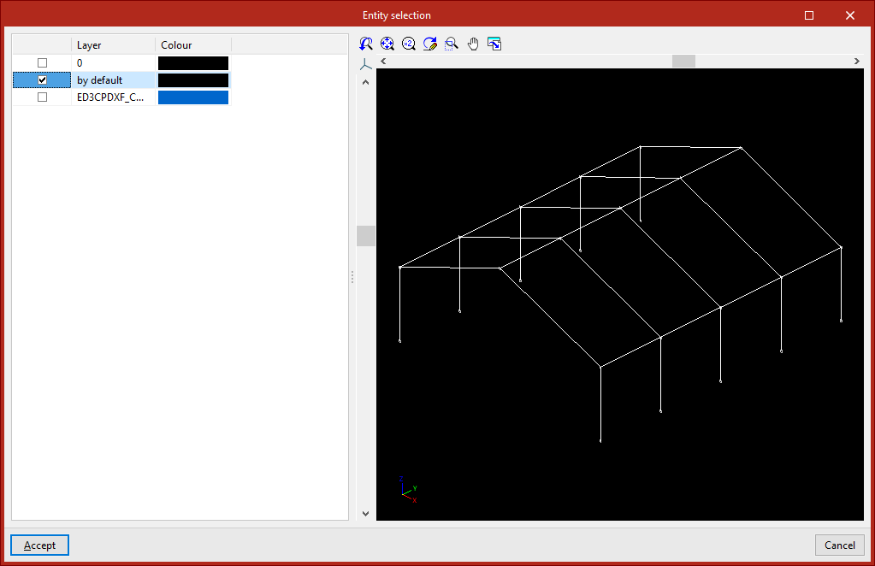Click the redraw icon with pencil

coord(429,44)
